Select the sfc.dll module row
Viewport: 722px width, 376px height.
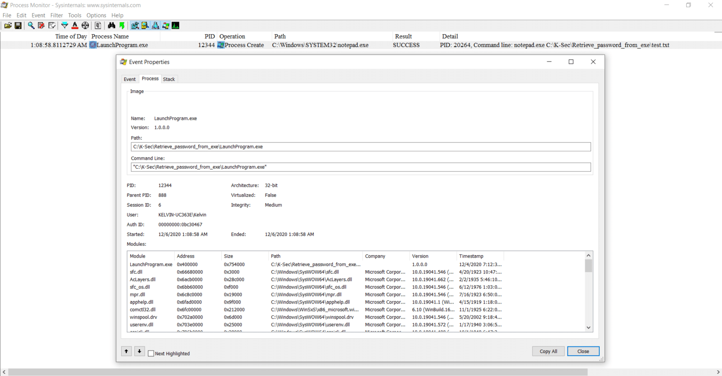(315, 272)
